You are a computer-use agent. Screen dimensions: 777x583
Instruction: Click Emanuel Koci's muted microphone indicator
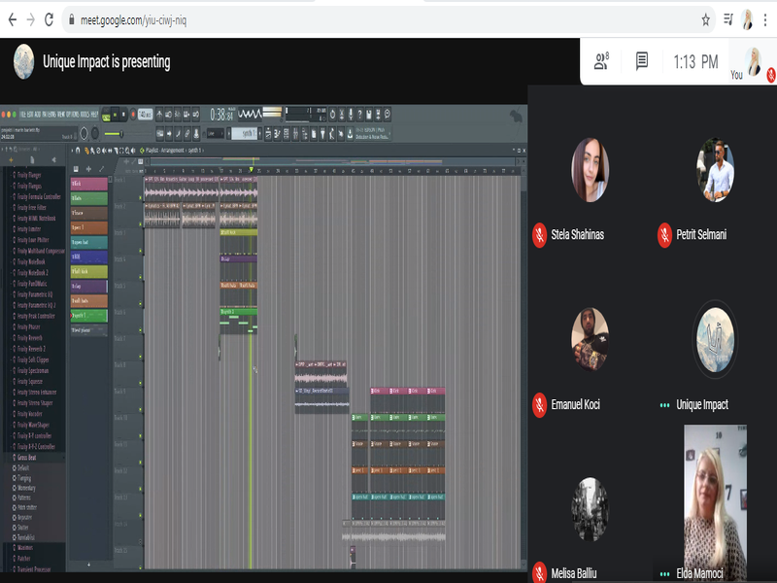(x=539, y=404)
